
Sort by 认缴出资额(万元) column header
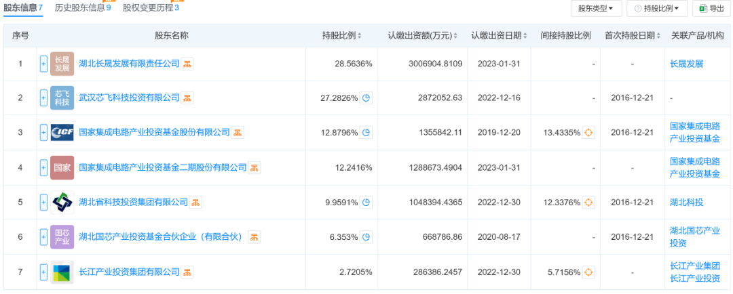click(423, 36)
